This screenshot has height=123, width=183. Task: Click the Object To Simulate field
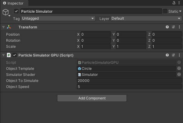[x=129, y=81]
